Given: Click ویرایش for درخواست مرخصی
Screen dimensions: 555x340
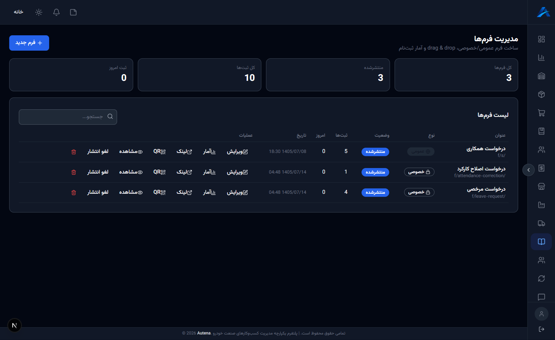Looking at the screenshot, I should click(237, 193).
